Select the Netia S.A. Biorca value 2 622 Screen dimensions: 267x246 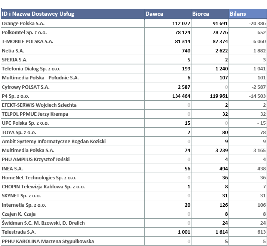coord(220,51)
